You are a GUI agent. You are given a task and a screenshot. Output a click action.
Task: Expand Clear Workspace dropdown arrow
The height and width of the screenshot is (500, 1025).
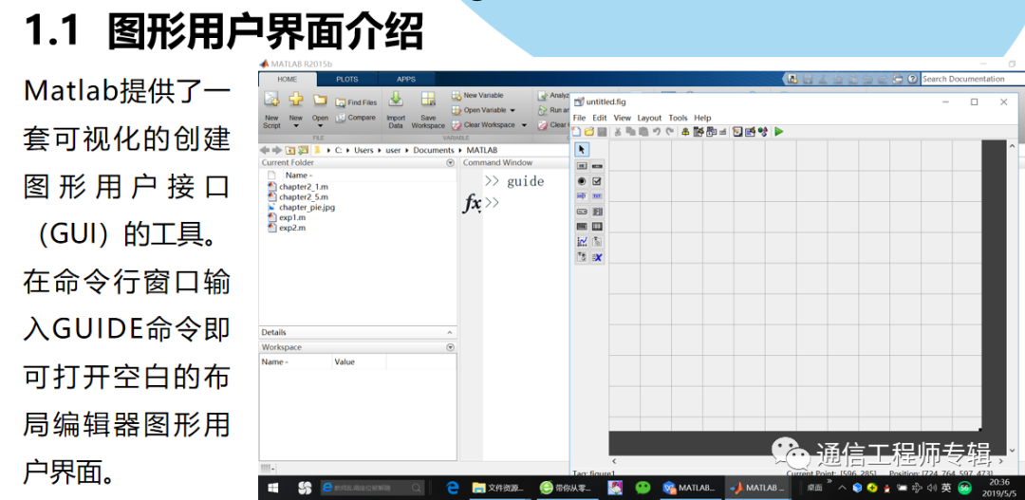pyautogui.click(x=524, y=125)
